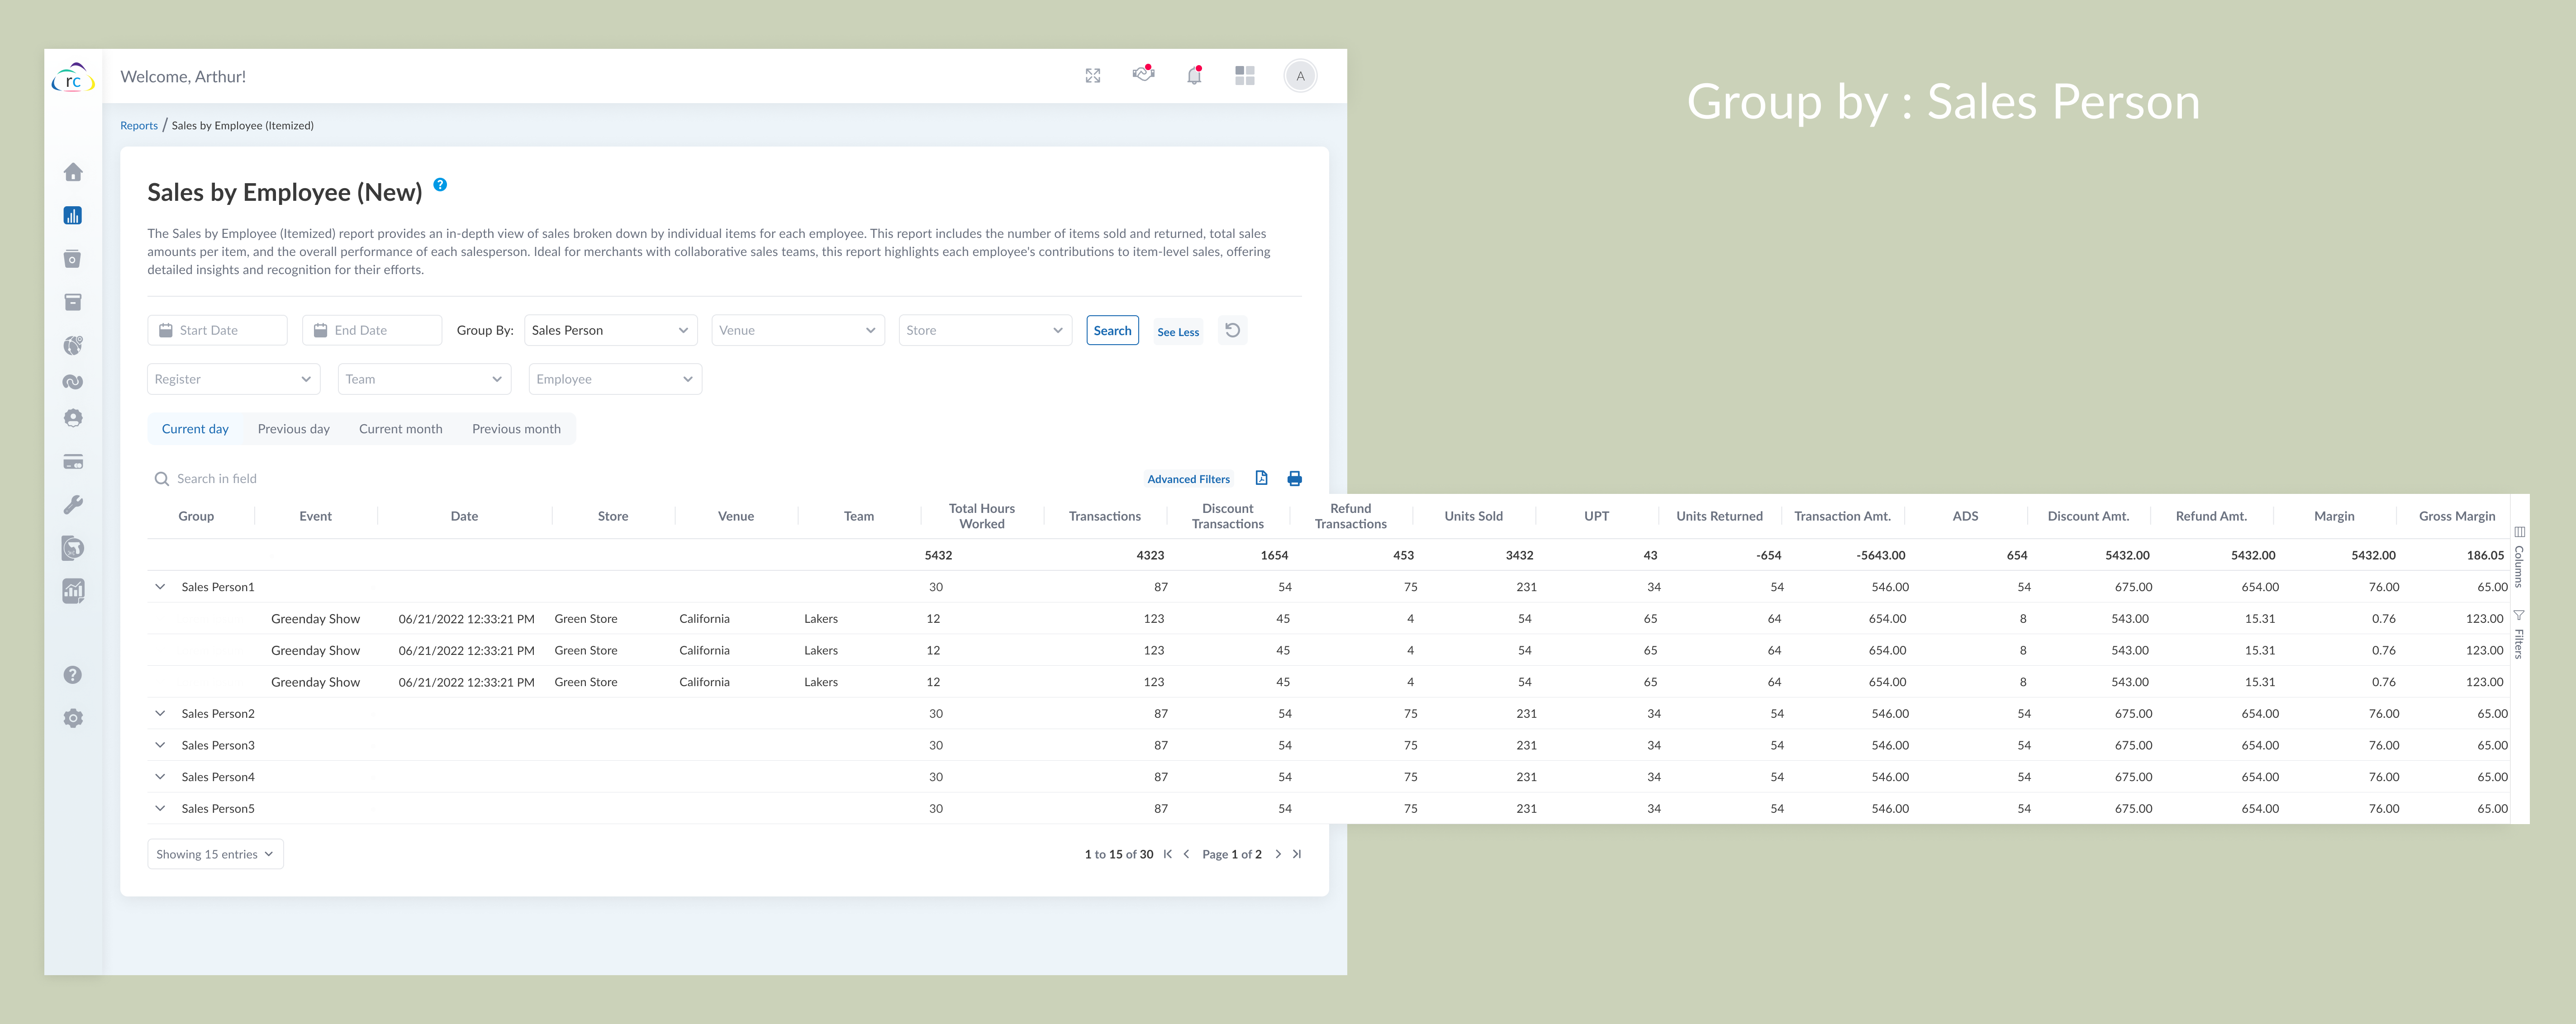The image size is (2576, 1024).
Task: Open the growth chart sidebar icon
Action: (73, 591)
